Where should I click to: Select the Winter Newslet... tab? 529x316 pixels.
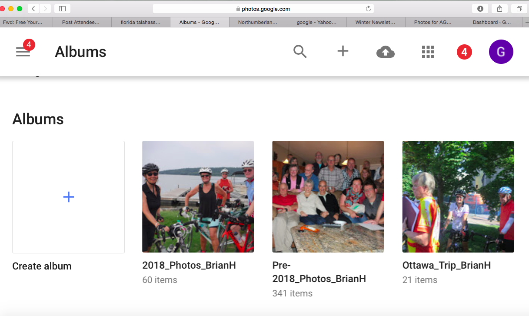pyautogui.click(x=376, y=22)
